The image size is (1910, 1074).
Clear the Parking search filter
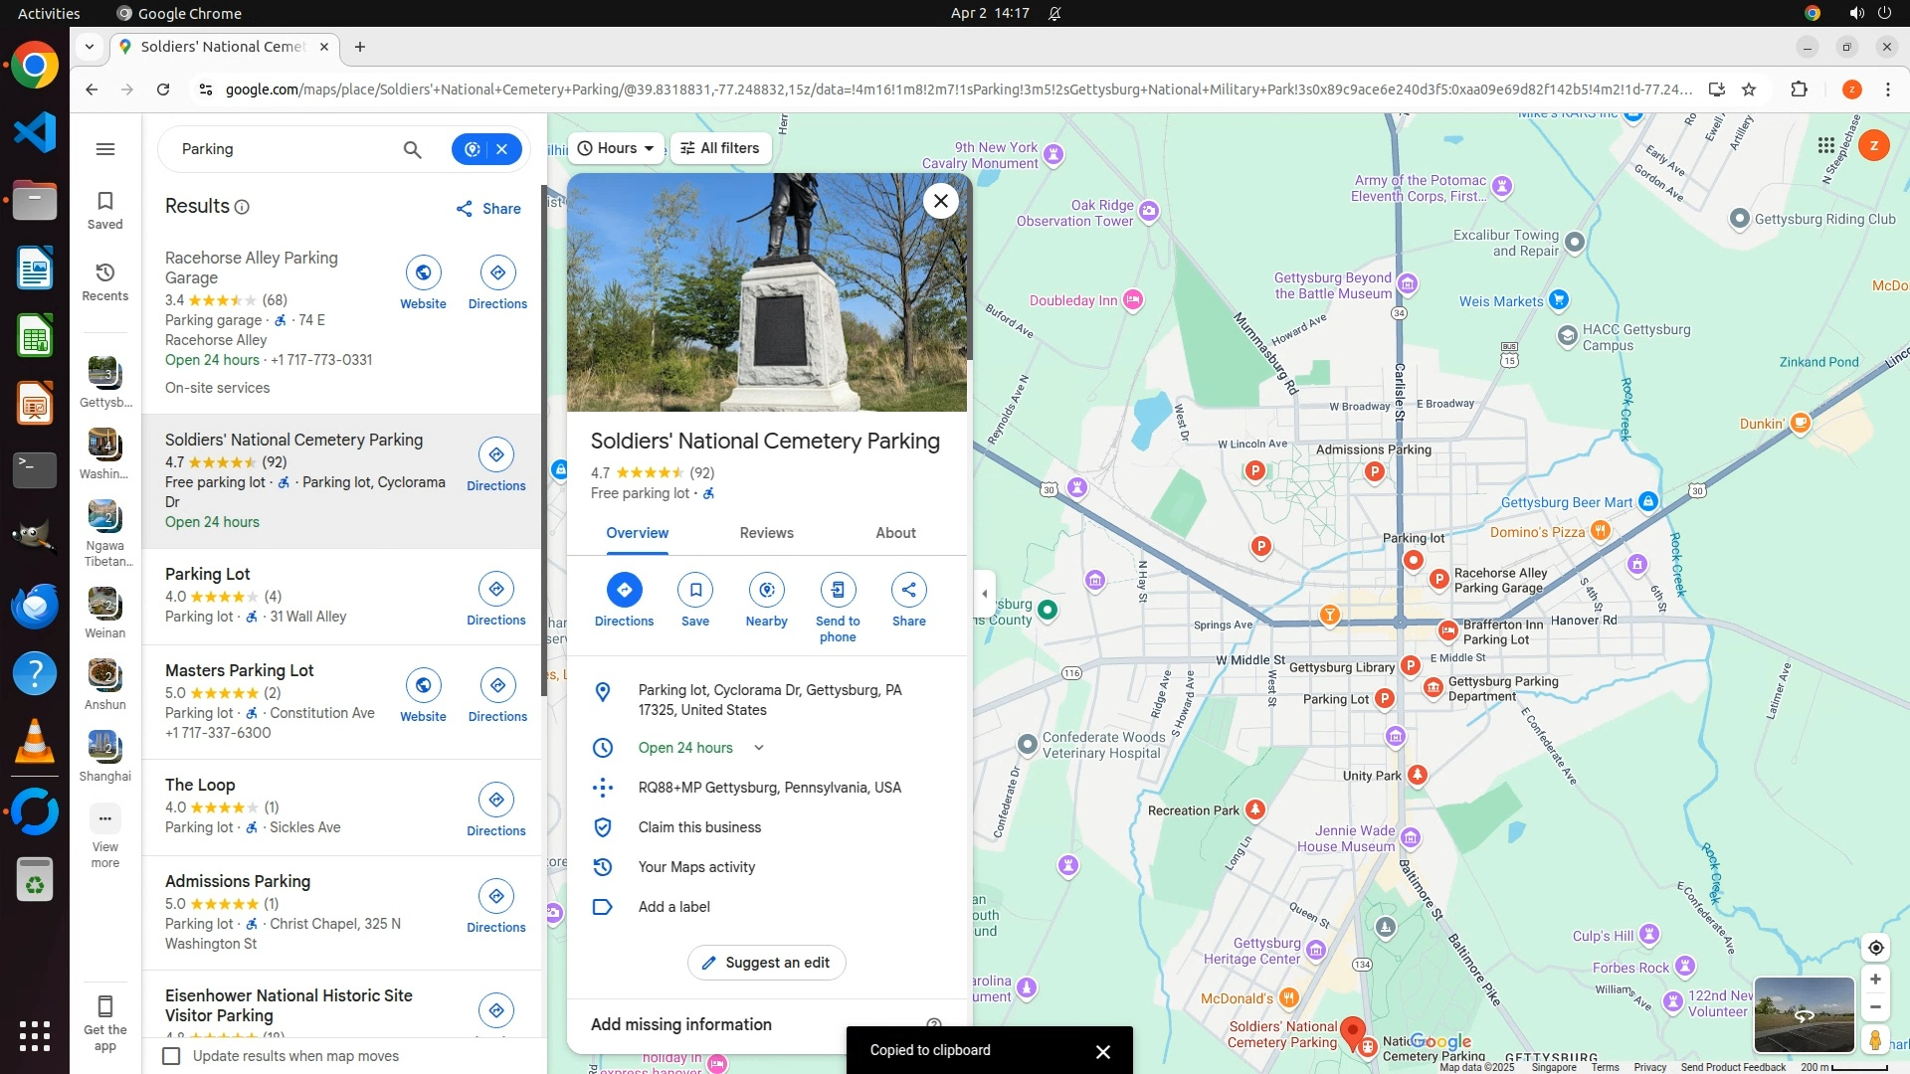pyautogui.click(x=502, y=149)
